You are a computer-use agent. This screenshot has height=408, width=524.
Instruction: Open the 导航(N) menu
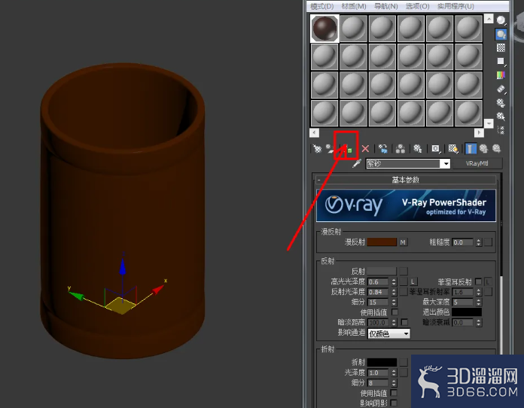coord(386,6)
